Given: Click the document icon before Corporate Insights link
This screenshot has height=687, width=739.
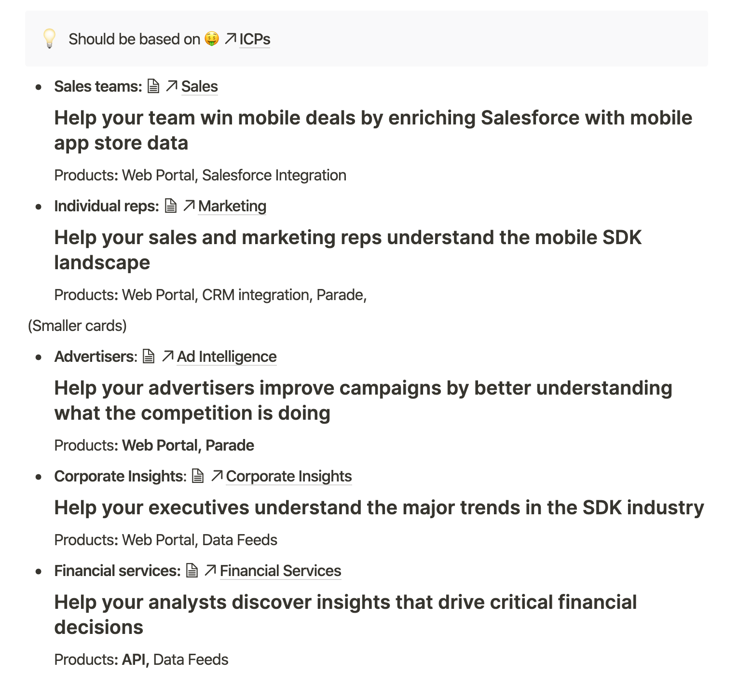Looking at the screenshot, I should [x=198, y=476].
